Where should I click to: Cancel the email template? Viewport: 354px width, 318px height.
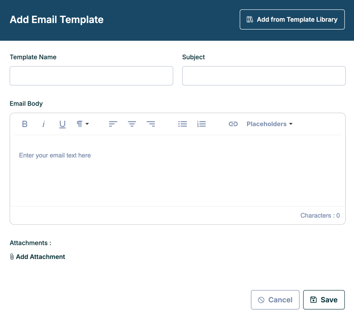point(275,300)
